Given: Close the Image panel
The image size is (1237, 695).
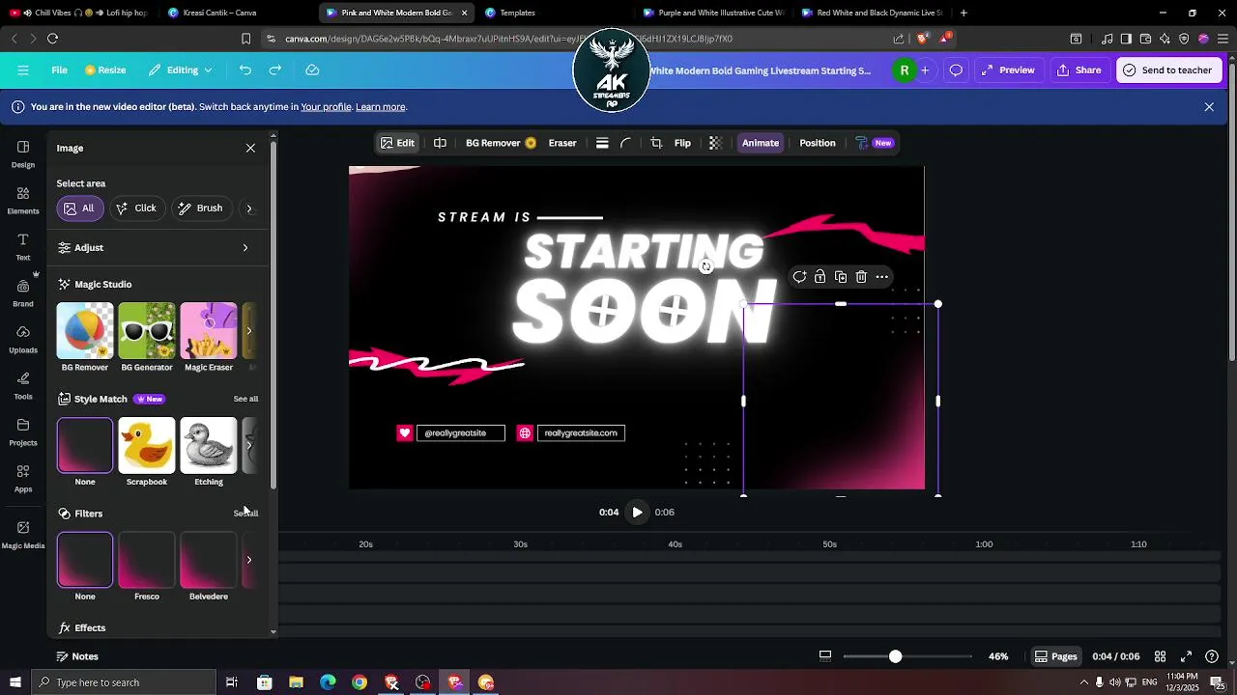Looking at the screenshot, I should [x=250, y=148].
